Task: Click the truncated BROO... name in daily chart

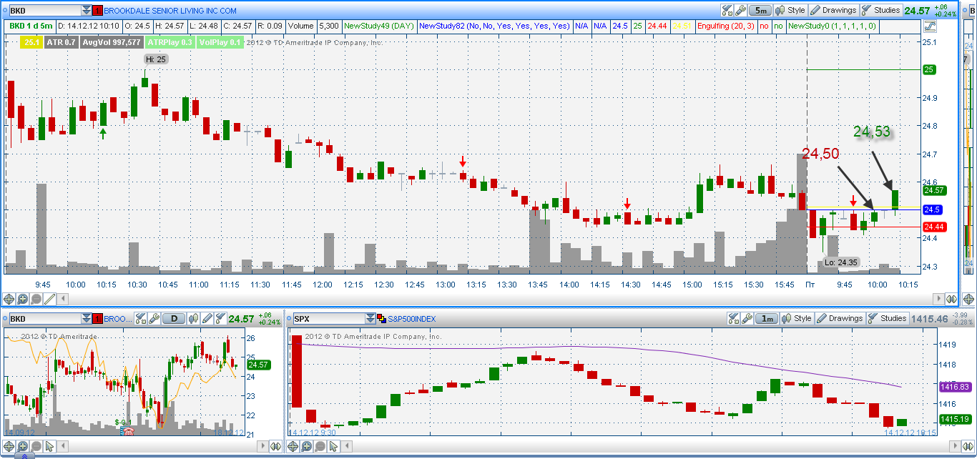Action: [118, 319]
